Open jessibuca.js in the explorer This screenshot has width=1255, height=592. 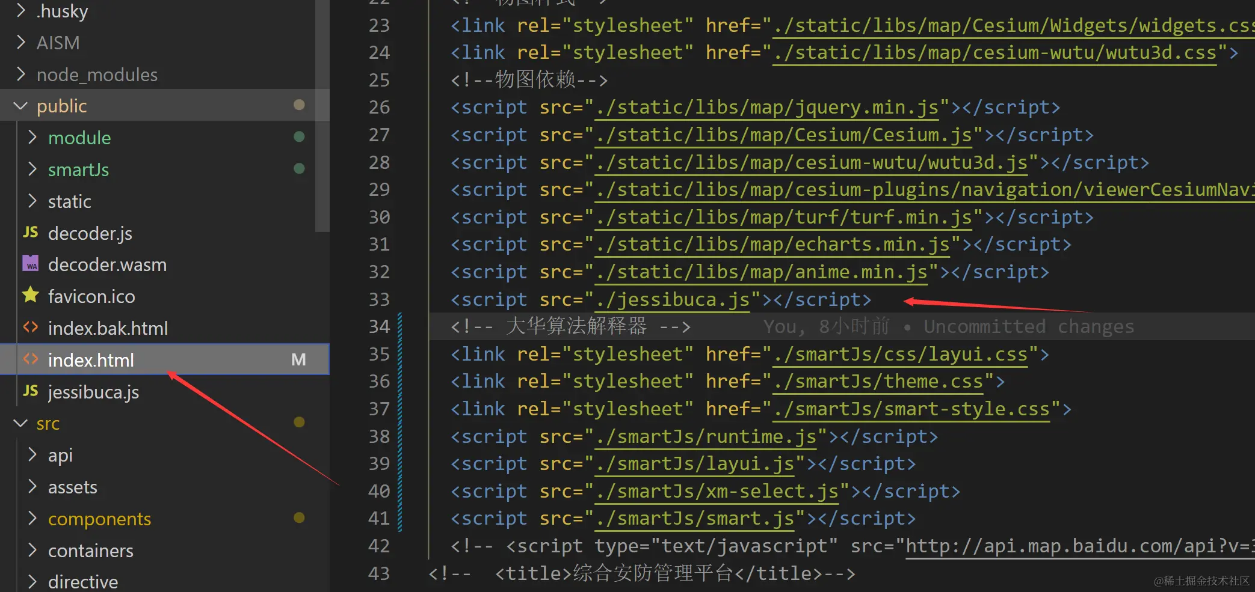pyautogui.click(x=93, y=392)
